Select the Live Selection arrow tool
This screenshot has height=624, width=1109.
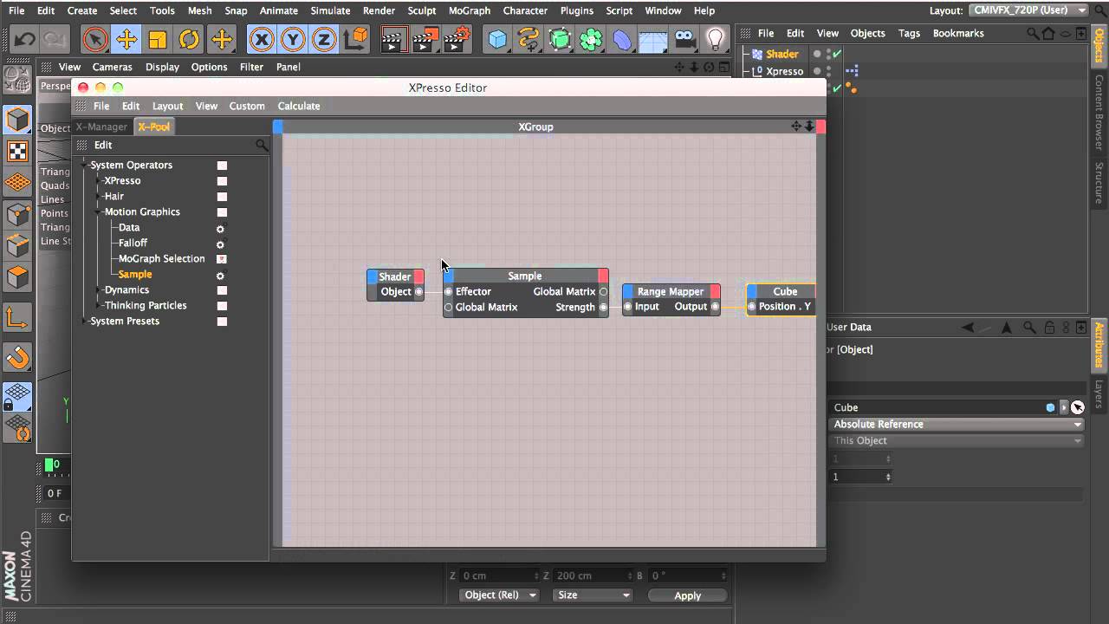click(x=95, y=39)
